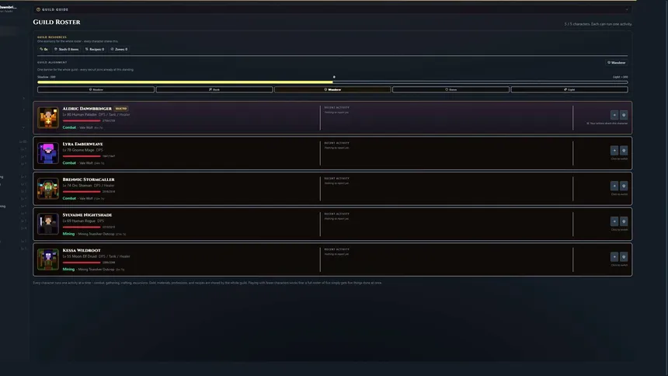Click the Brennic Stormcaller name
Screen dimensions: 668x376
[89, 179]
